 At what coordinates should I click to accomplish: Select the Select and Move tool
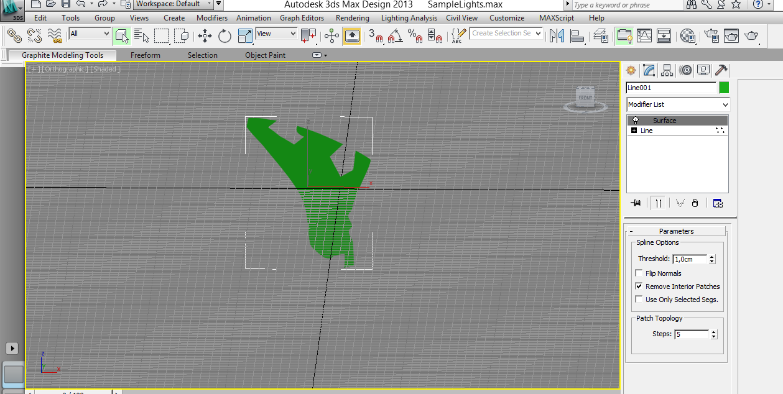[x=205, y=35]
